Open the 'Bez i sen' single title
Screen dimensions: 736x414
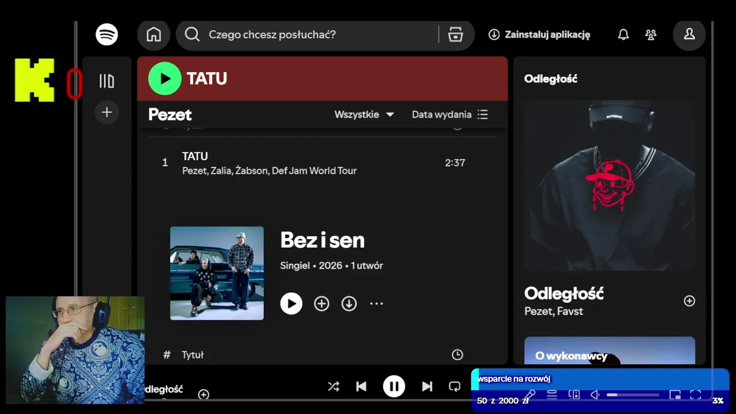[x=323, y=240]
